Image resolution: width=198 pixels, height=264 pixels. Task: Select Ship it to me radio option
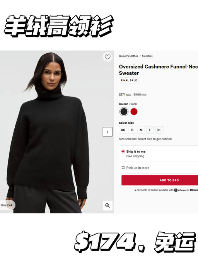pos(123,152)
